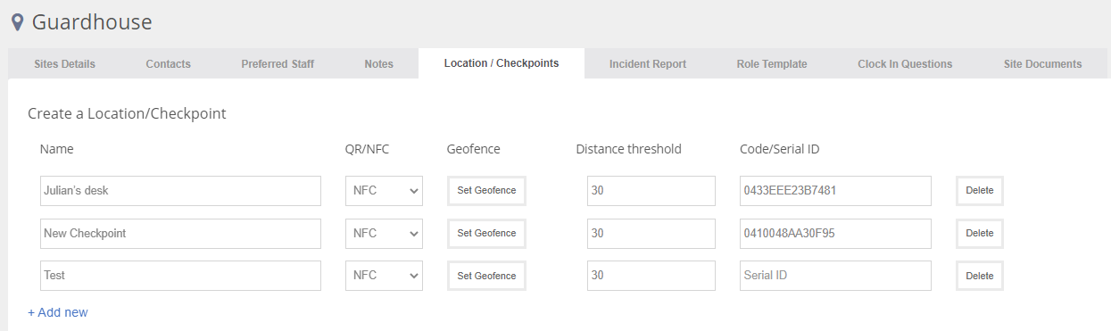1111x331 pixels.
Task: Switch to the Sites Details tab
Action: (x=64, y=64)
